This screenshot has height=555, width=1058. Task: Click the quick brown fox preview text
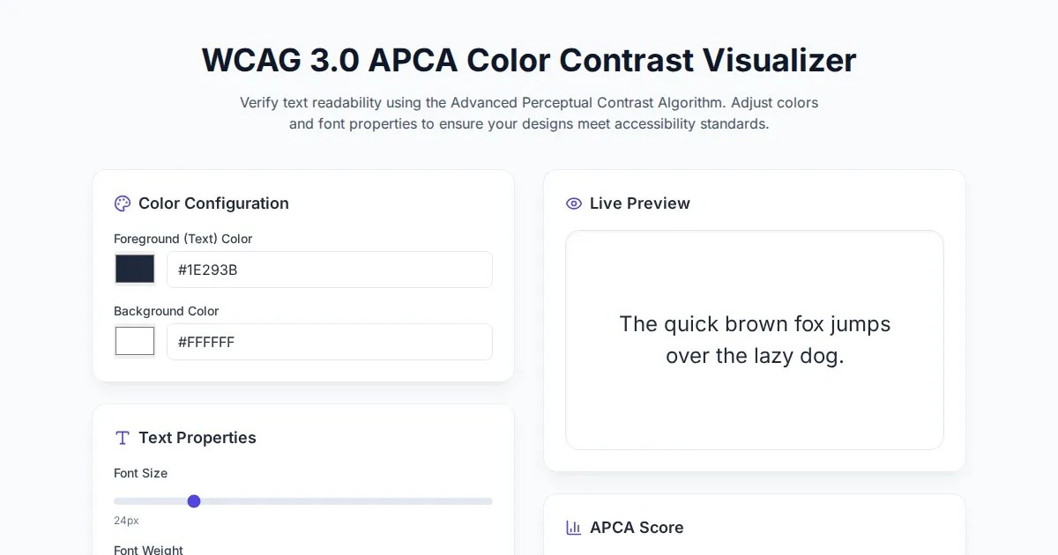(x=755, y=340)
